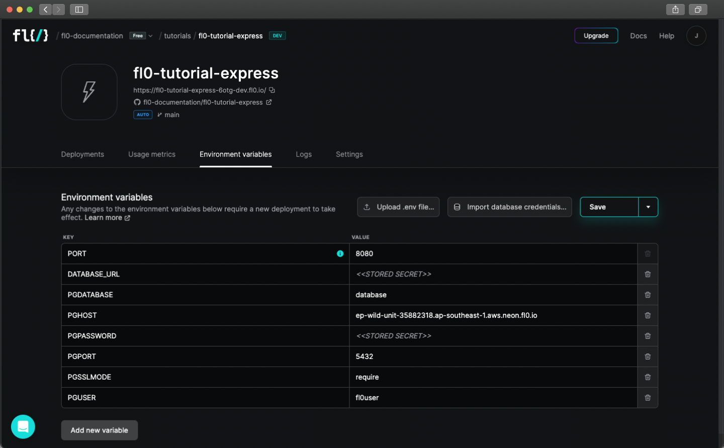Open the Help link
Image resolution: width=724 pixels, height=448 pixels.
(x=667, y=36)
